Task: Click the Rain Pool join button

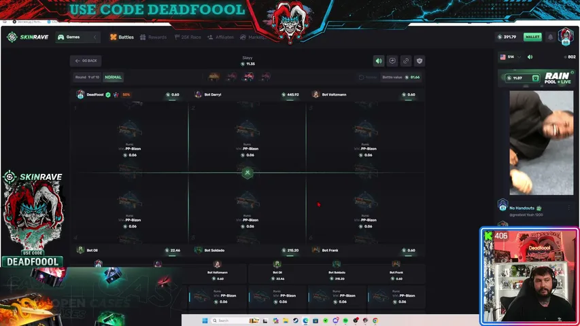Action: 535,78
